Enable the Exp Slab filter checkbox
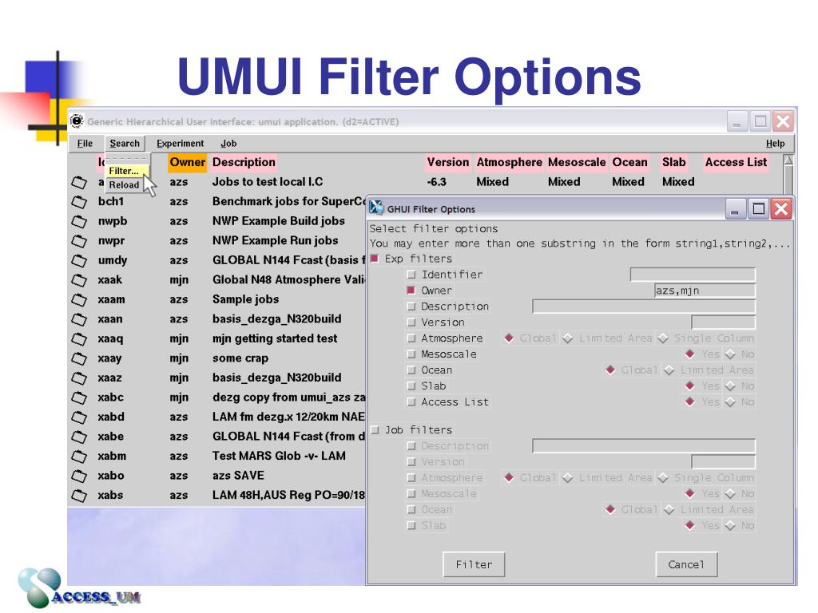818x613 pixels. (x=411, y=386)
